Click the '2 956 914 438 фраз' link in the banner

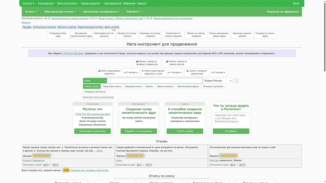pos(73,53)
